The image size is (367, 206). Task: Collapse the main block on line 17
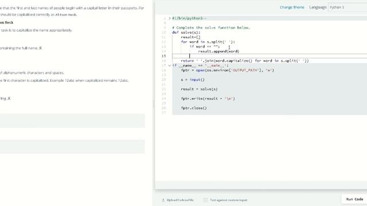click(x=170, y=65)
